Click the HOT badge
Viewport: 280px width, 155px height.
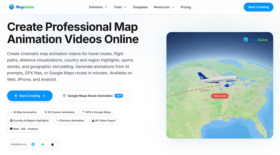pos(118,96)
